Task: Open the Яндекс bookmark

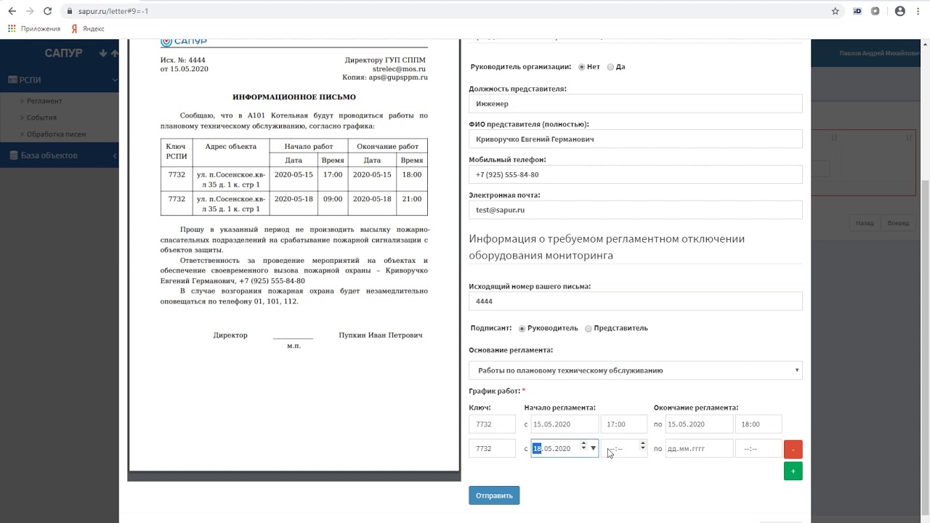Action: tap(88, 29)
